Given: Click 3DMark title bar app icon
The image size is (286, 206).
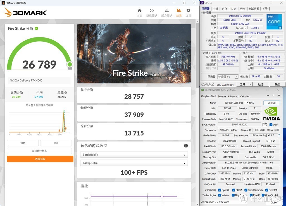Looking at the screenshot, I should (x=3, y=3).
